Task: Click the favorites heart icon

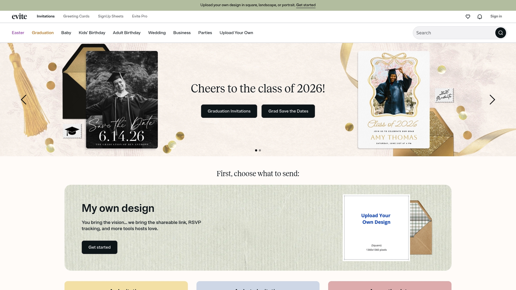Action: [x=468, y=16]
